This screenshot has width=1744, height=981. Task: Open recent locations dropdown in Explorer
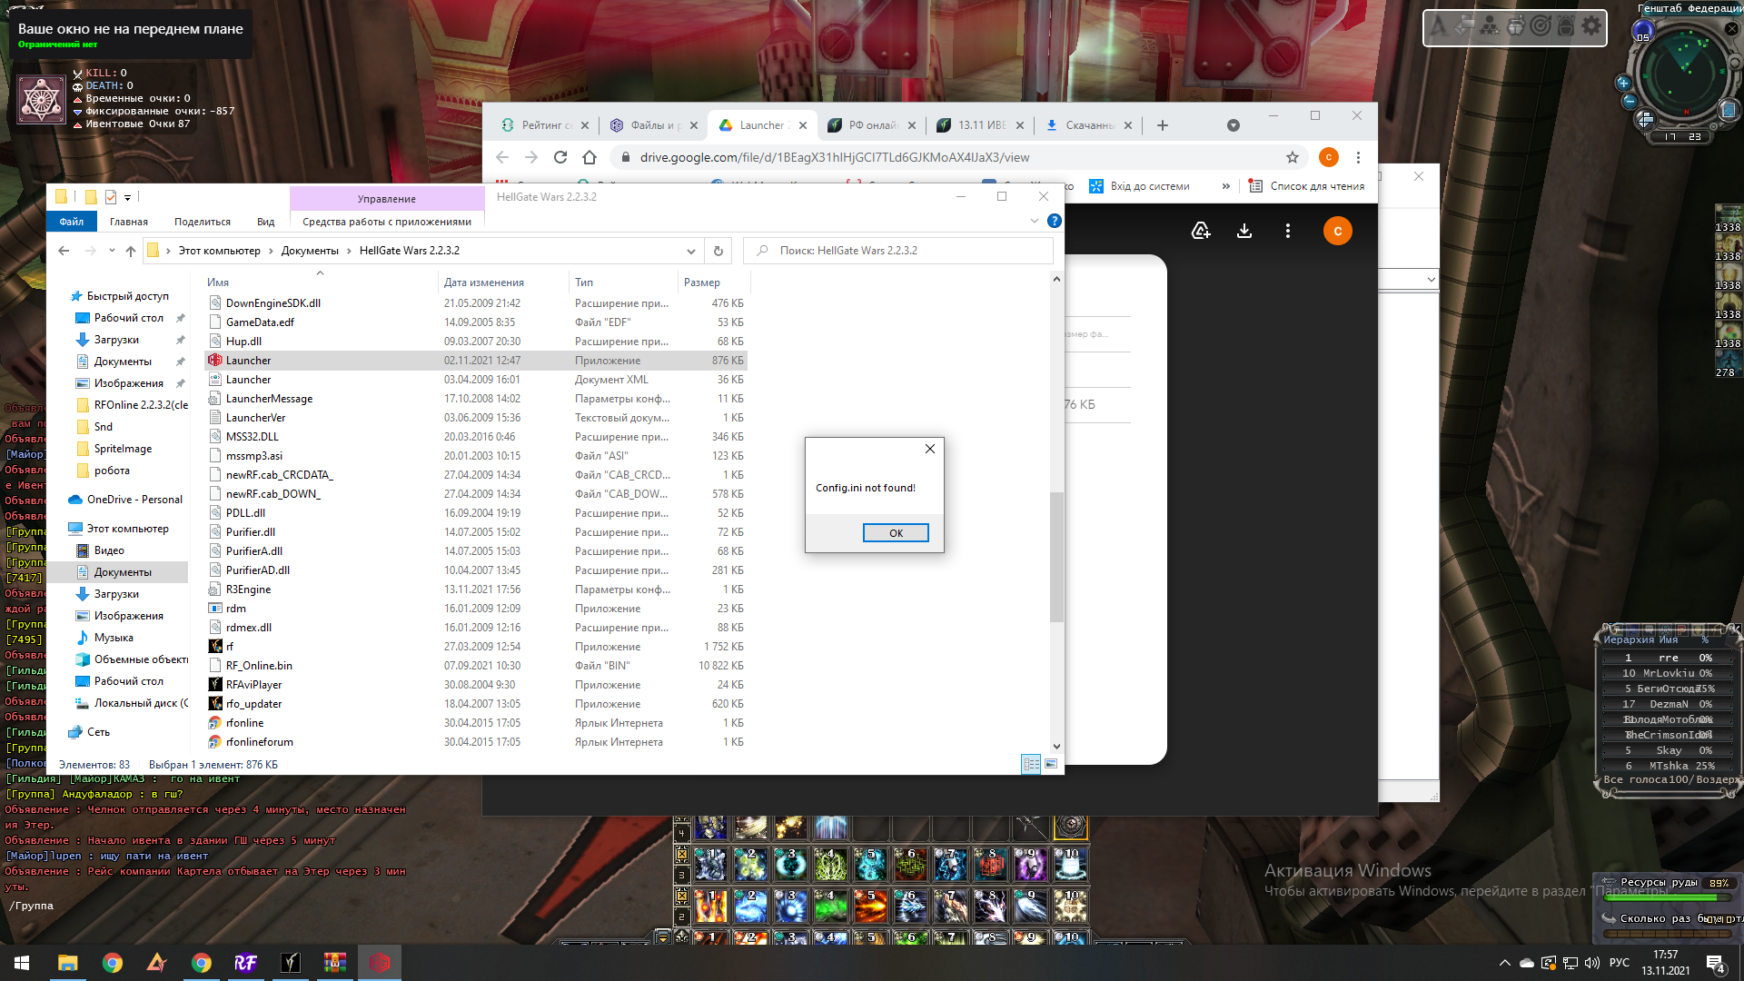pyautogui.click(x=112, y=251)
